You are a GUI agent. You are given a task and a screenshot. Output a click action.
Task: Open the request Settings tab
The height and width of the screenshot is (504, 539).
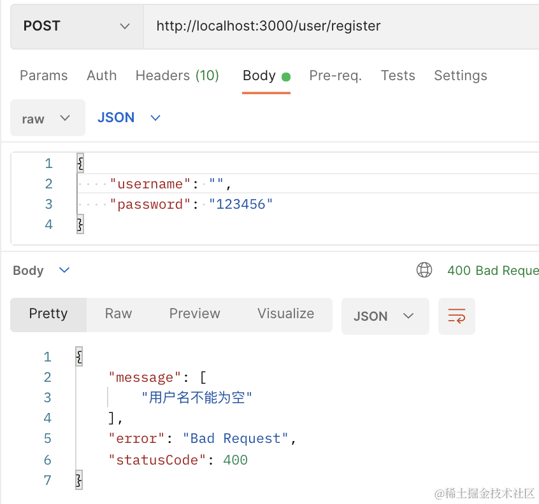click(460, 76)
